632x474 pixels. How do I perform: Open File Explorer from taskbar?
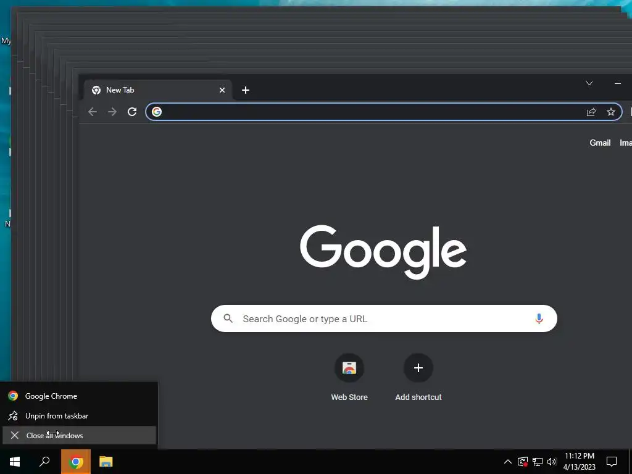(106, 462)
